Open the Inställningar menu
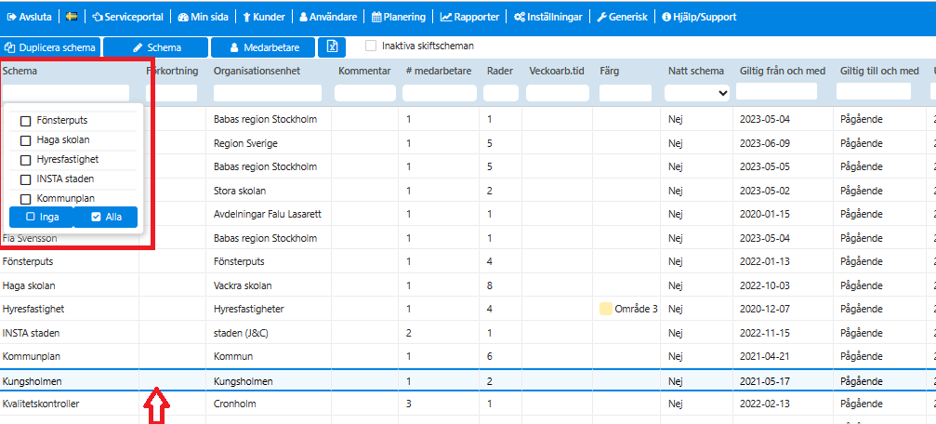 pos(548,17)
